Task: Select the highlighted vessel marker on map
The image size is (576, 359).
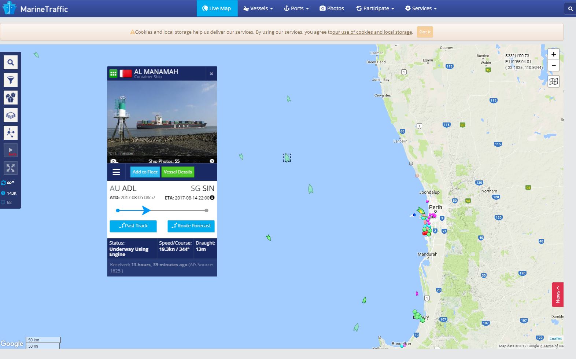Action: coord(287,158)
